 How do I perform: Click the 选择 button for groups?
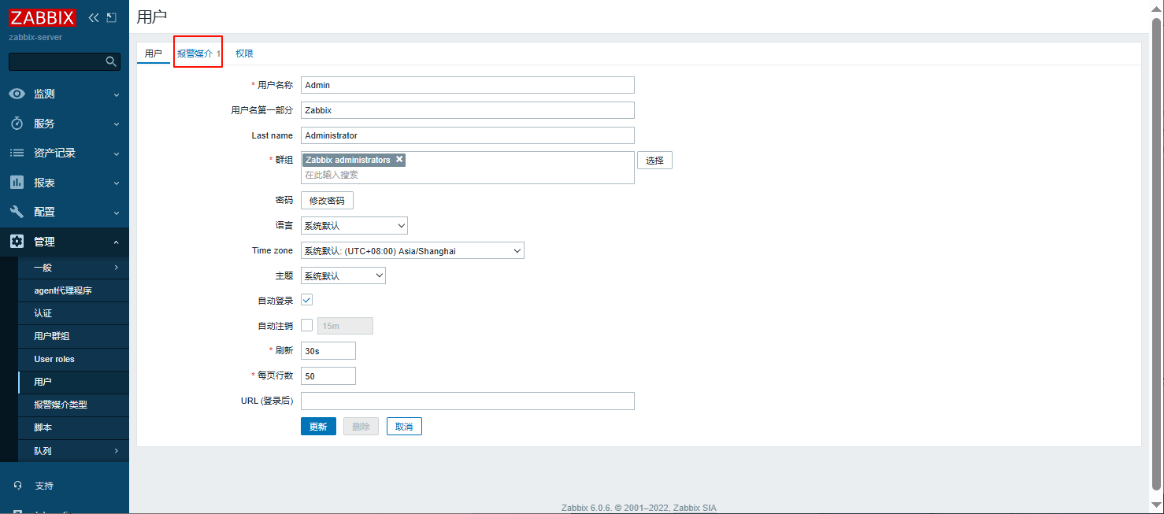tap(654, 161)
